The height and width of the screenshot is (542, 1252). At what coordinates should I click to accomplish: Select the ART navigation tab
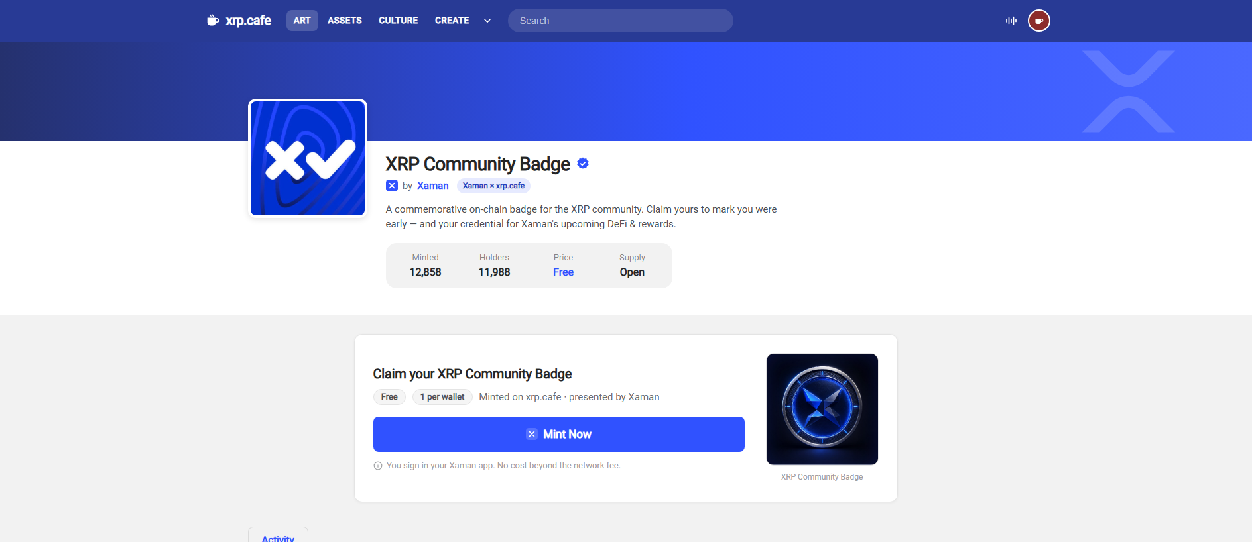tap(302, 21)
